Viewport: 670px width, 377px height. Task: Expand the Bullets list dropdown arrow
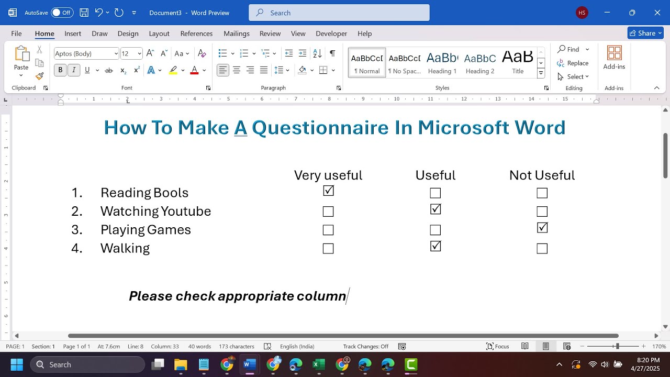tap(232, 53)
